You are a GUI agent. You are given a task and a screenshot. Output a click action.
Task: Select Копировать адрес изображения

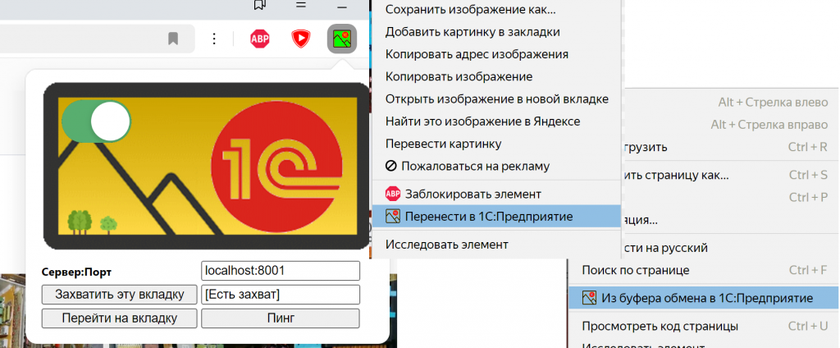[496, 54]
